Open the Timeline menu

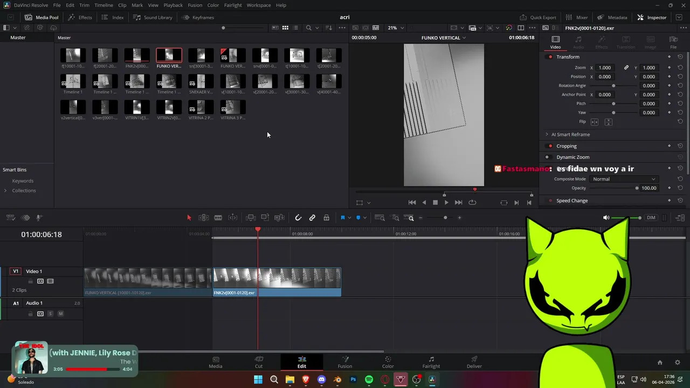pyautogui.click(x=103, y=5)
